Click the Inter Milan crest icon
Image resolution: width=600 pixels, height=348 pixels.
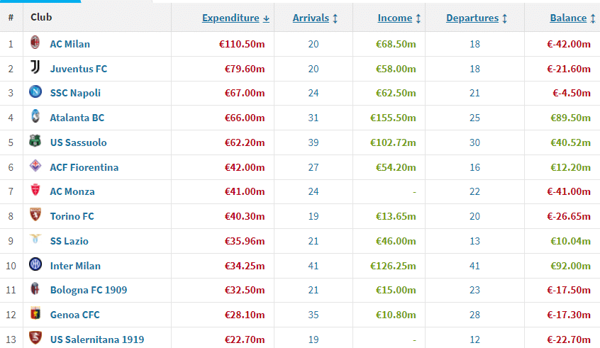click(x=35, y=265)
